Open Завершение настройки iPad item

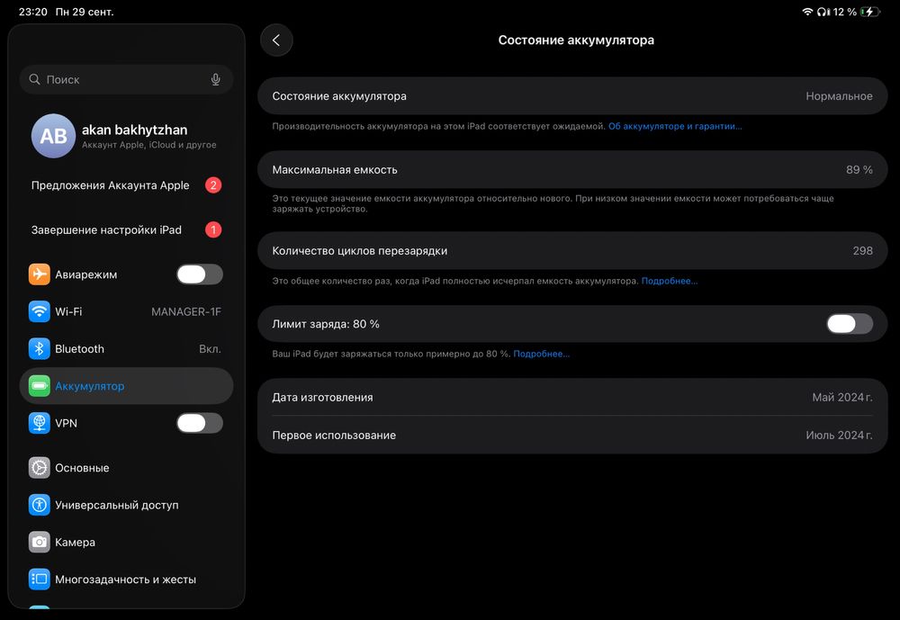(106, 229)
